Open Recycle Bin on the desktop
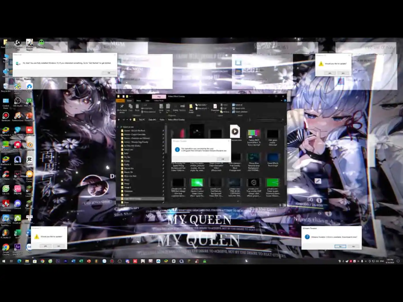This screenshot has width=403, height=302. click(6, 87)
